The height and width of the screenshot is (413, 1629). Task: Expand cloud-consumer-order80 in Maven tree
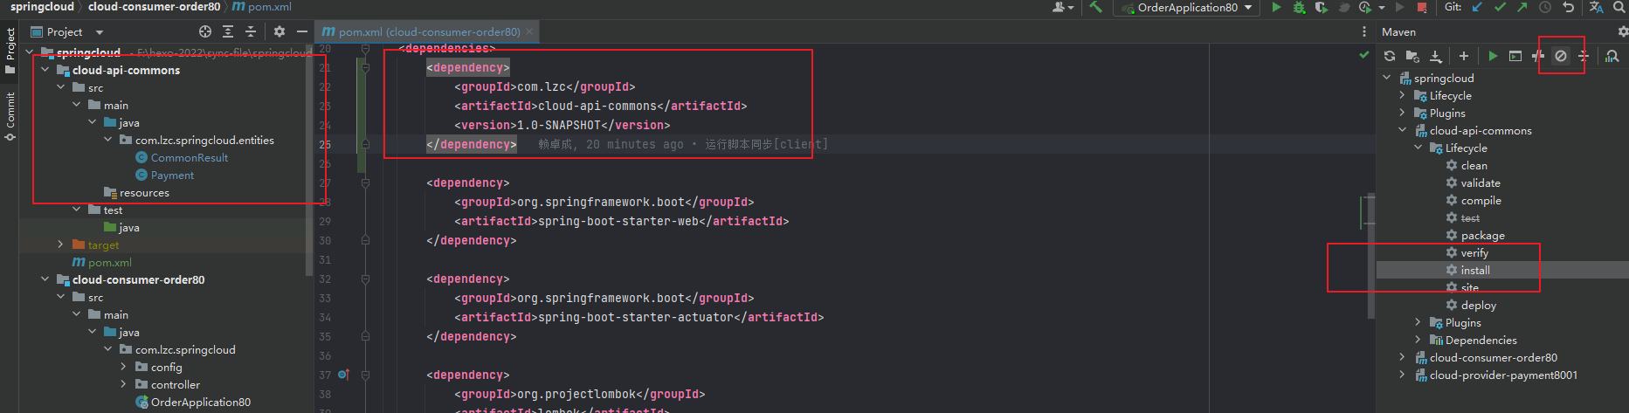coord(1402,357)
